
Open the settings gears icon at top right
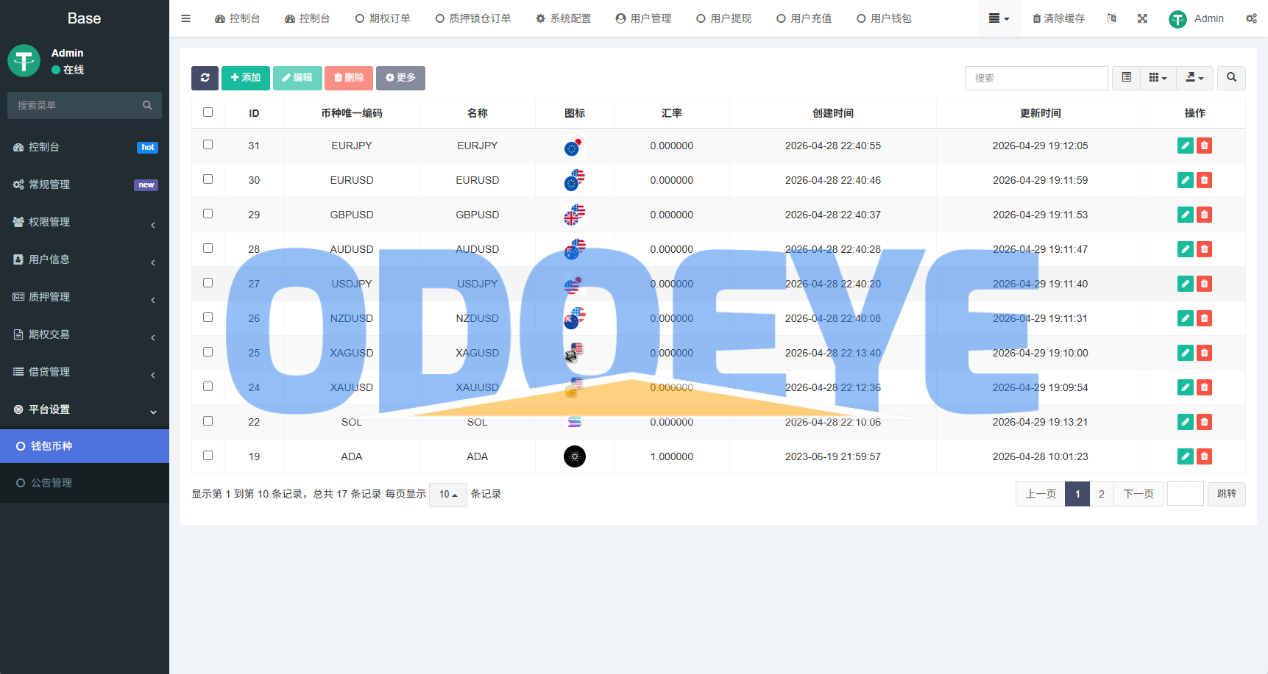click(1251, 18)
